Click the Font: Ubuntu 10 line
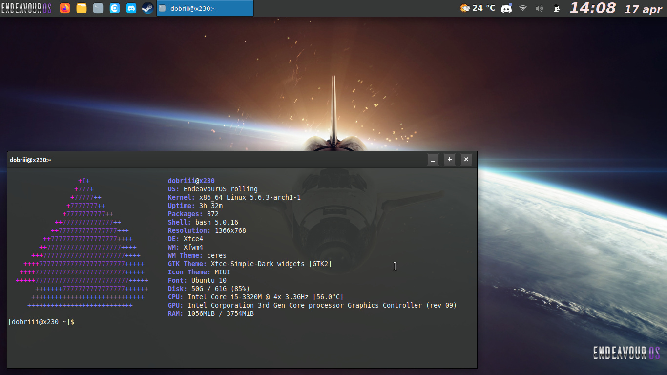This screenshot has height=375, width=667. pyautogui.click(x=197, y=280)
